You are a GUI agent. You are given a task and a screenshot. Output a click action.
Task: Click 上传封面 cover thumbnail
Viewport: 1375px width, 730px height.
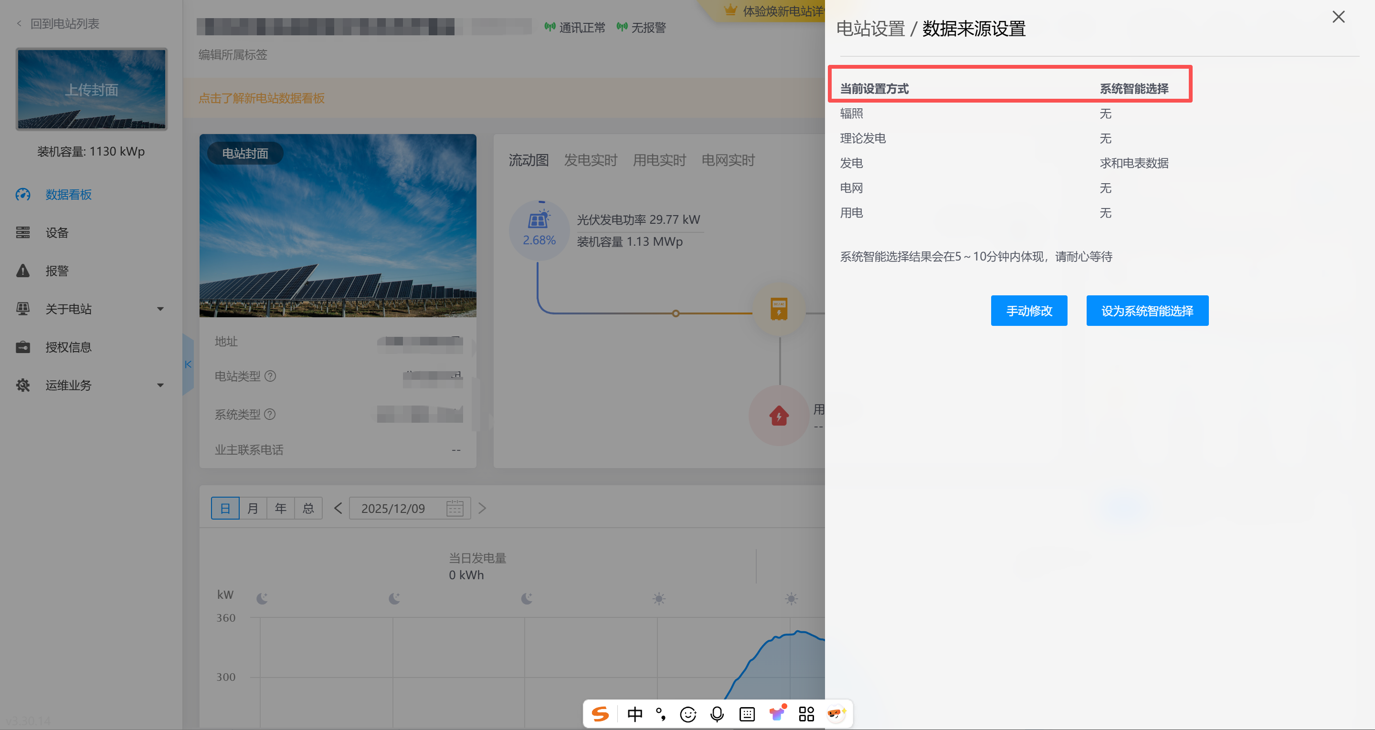coord(91,89)
